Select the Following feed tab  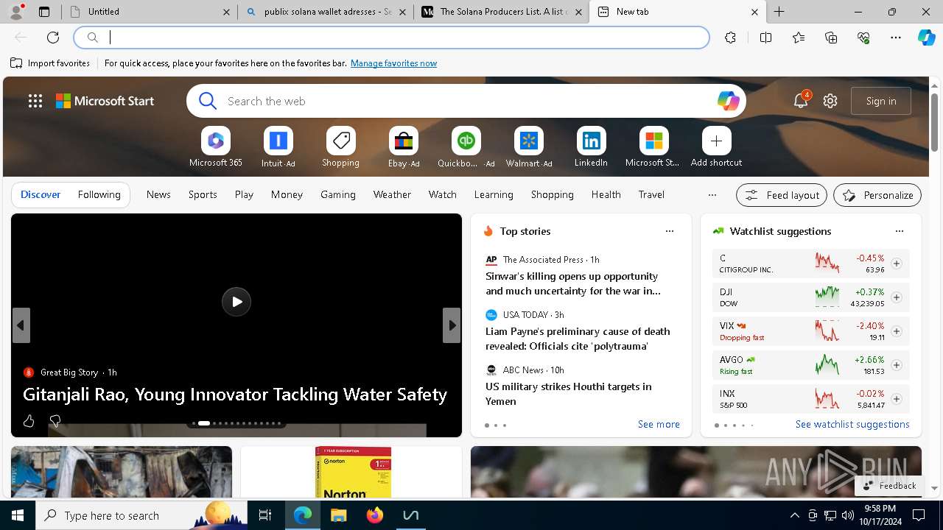(x=99, y=194)
